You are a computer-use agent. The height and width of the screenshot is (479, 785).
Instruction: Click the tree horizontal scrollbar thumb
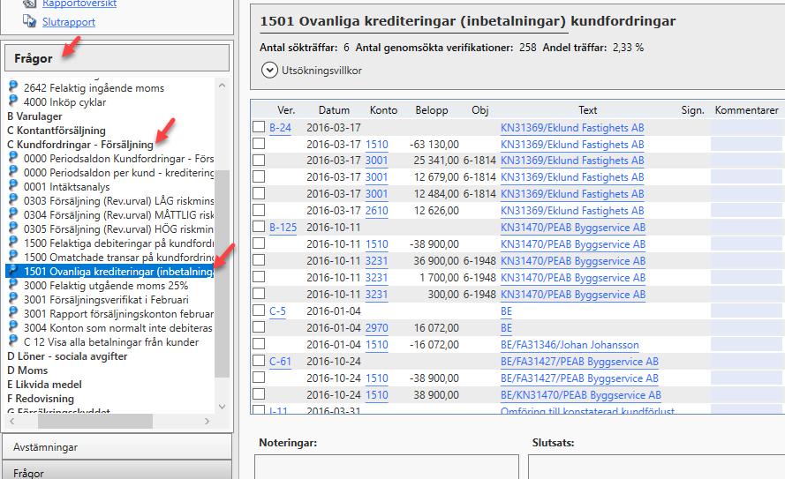95,422
